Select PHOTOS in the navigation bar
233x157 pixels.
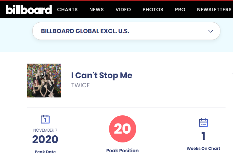[153, 9]
